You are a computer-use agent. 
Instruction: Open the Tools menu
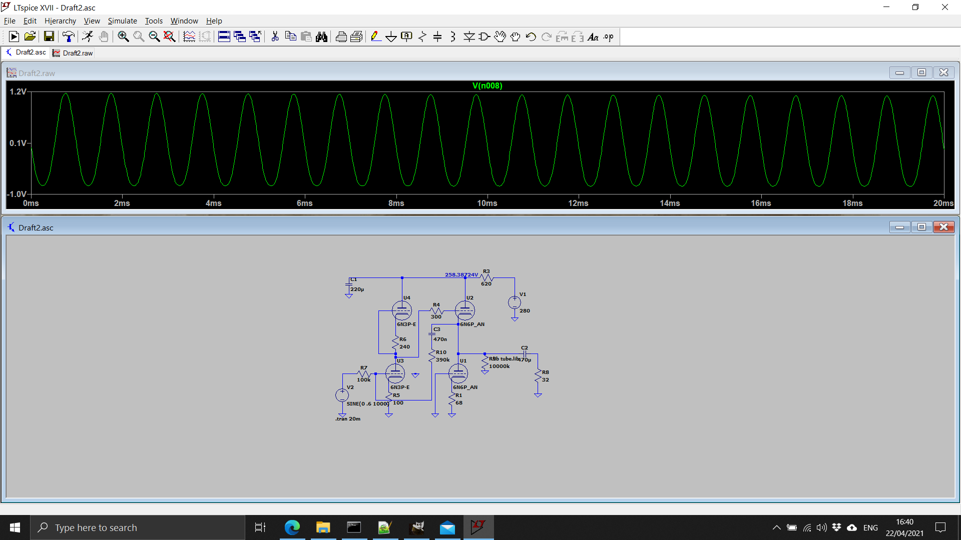[x=154, y=20]
